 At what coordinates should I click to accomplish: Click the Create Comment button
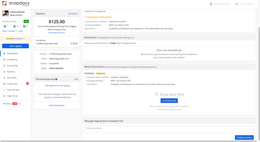[x=244, y=138]
